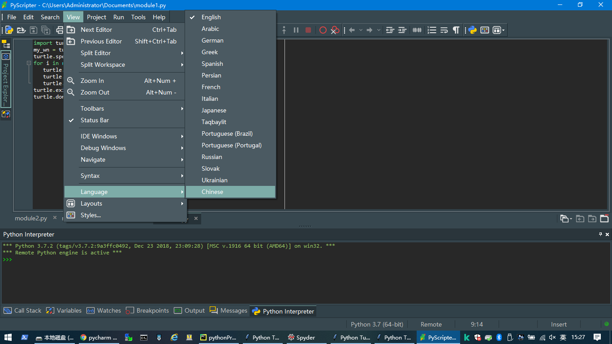Screen dimensions: 612x344
Task: Click the Step Out debug icon
Action: pos(284,30)
